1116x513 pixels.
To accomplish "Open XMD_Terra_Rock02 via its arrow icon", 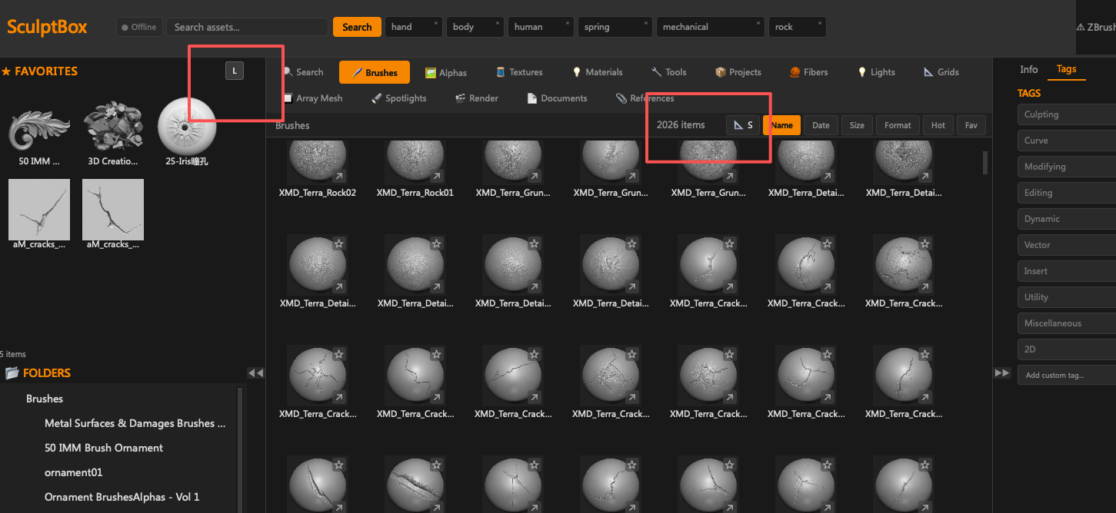I will (338, 176).
